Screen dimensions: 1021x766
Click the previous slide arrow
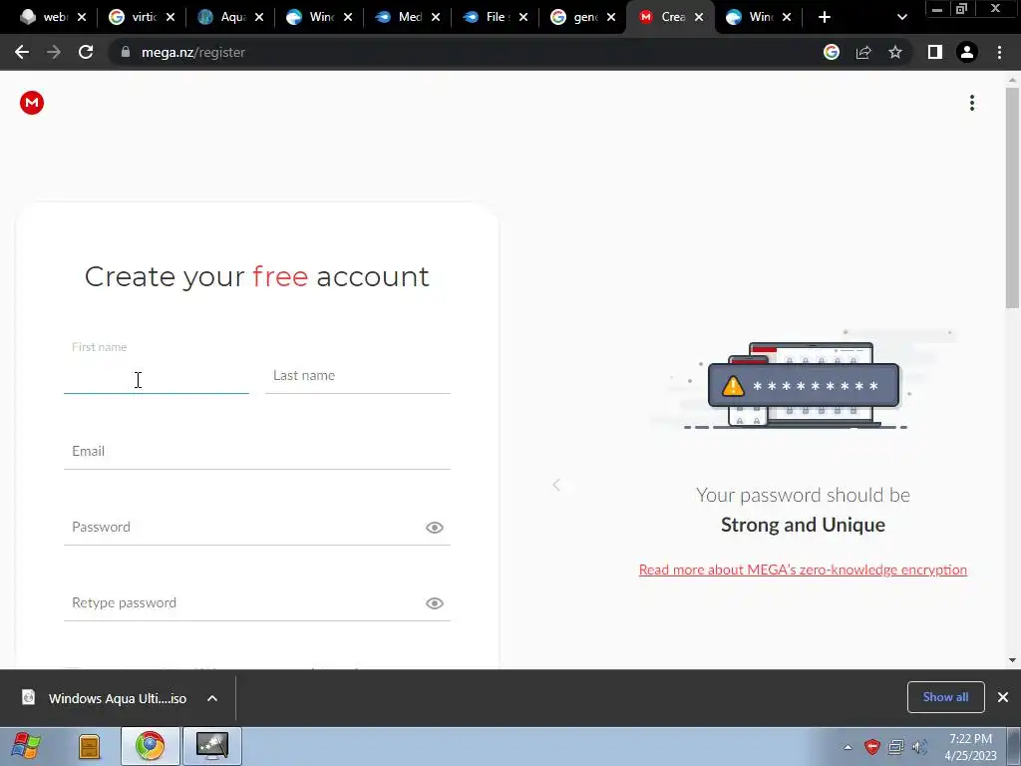coord(556,485)
